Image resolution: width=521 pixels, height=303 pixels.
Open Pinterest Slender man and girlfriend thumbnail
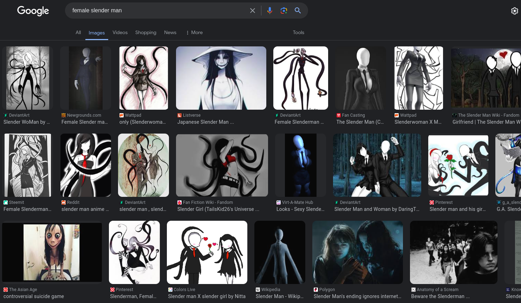pos(458,165)
